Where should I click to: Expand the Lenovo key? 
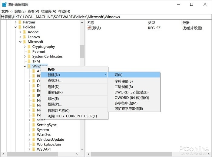pos(20,37)
